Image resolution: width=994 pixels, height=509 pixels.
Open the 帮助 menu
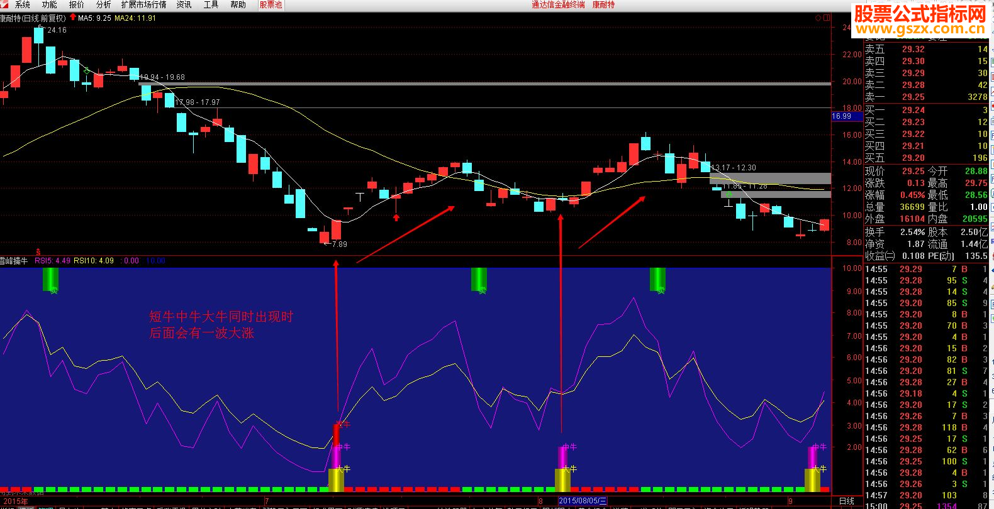pyautogui.click(x=238, y=4)
